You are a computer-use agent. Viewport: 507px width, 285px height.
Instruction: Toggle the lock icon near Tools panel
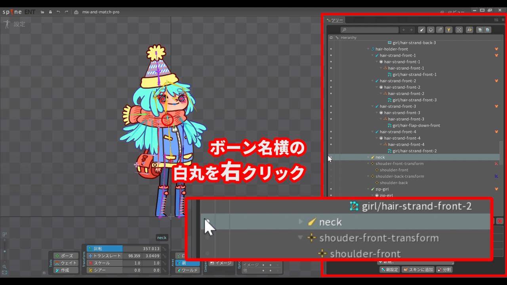pyautogui.click(x=44, y=273)
